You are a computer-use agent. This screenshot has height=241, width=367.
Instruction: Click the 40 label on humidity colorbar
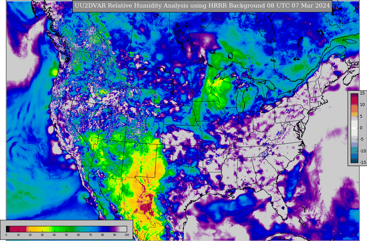click(54, 235)
